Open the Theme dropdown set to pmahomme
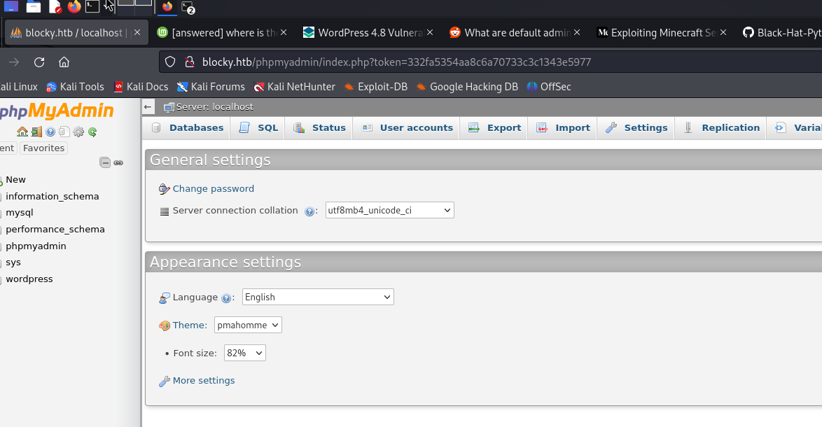The image size is (822, 427). pyautogui.click(x=248, y=325)
